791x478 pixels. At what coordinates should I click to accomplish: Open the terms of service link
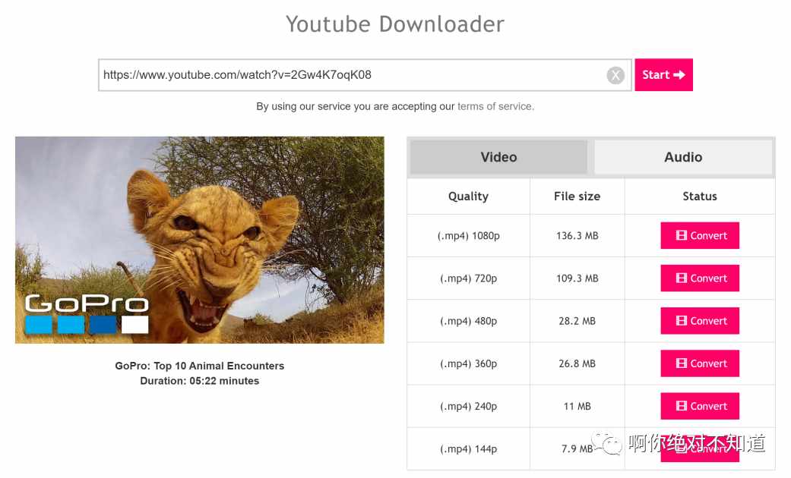[495, 106]
